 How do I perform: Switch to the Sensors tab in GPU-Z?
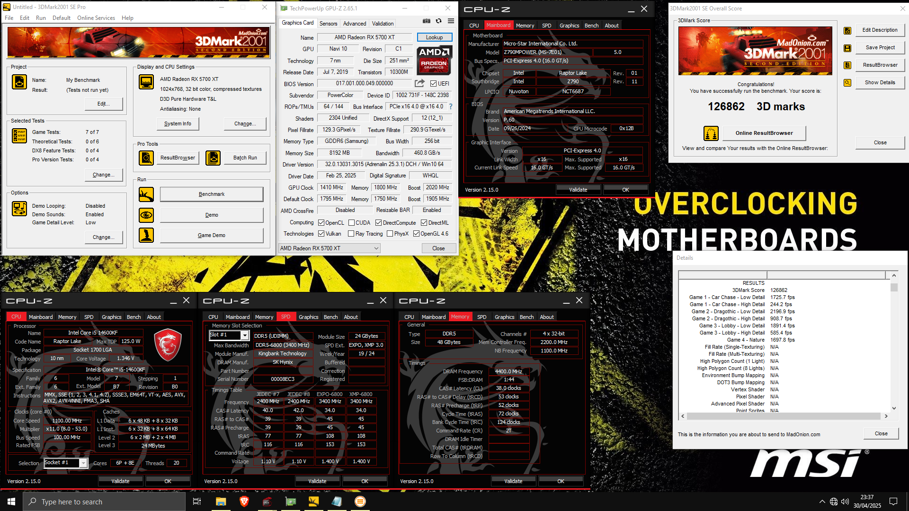[x=328, y=23]
